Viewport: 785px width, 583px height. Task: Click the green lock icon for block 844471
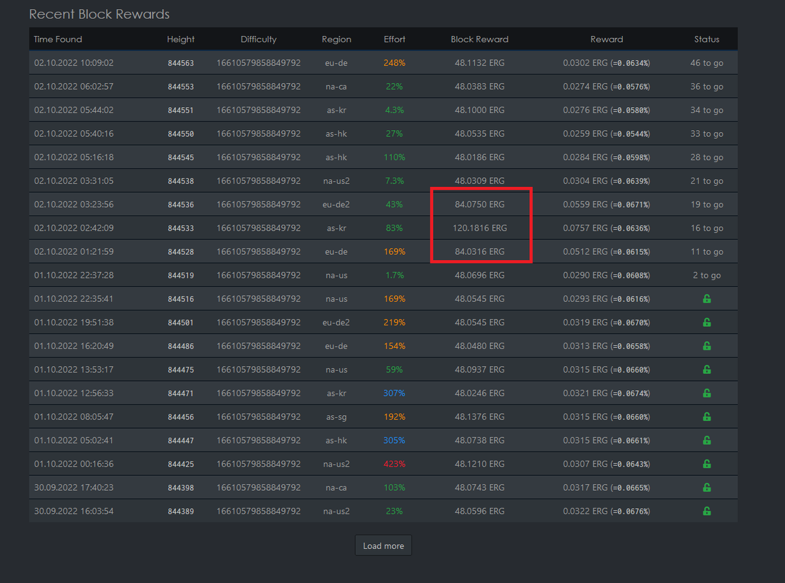tap(706, 393)
